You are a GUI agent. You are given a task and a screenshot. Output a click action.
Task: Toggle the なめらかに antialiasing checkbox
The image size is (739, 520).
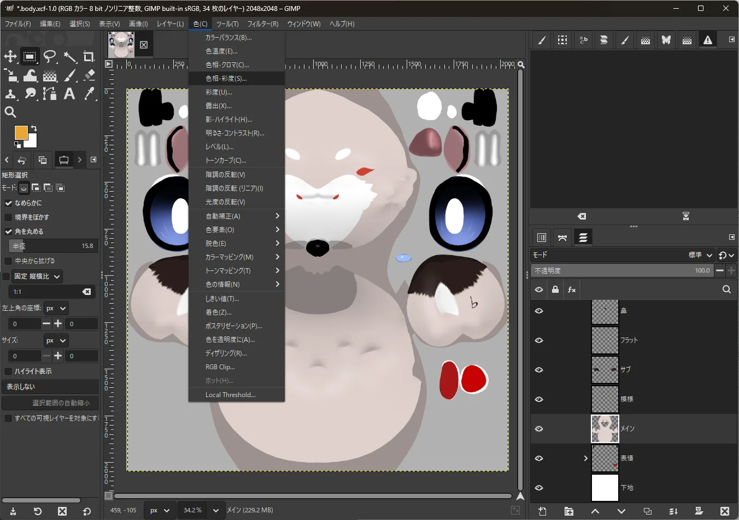tap(8, 203)
